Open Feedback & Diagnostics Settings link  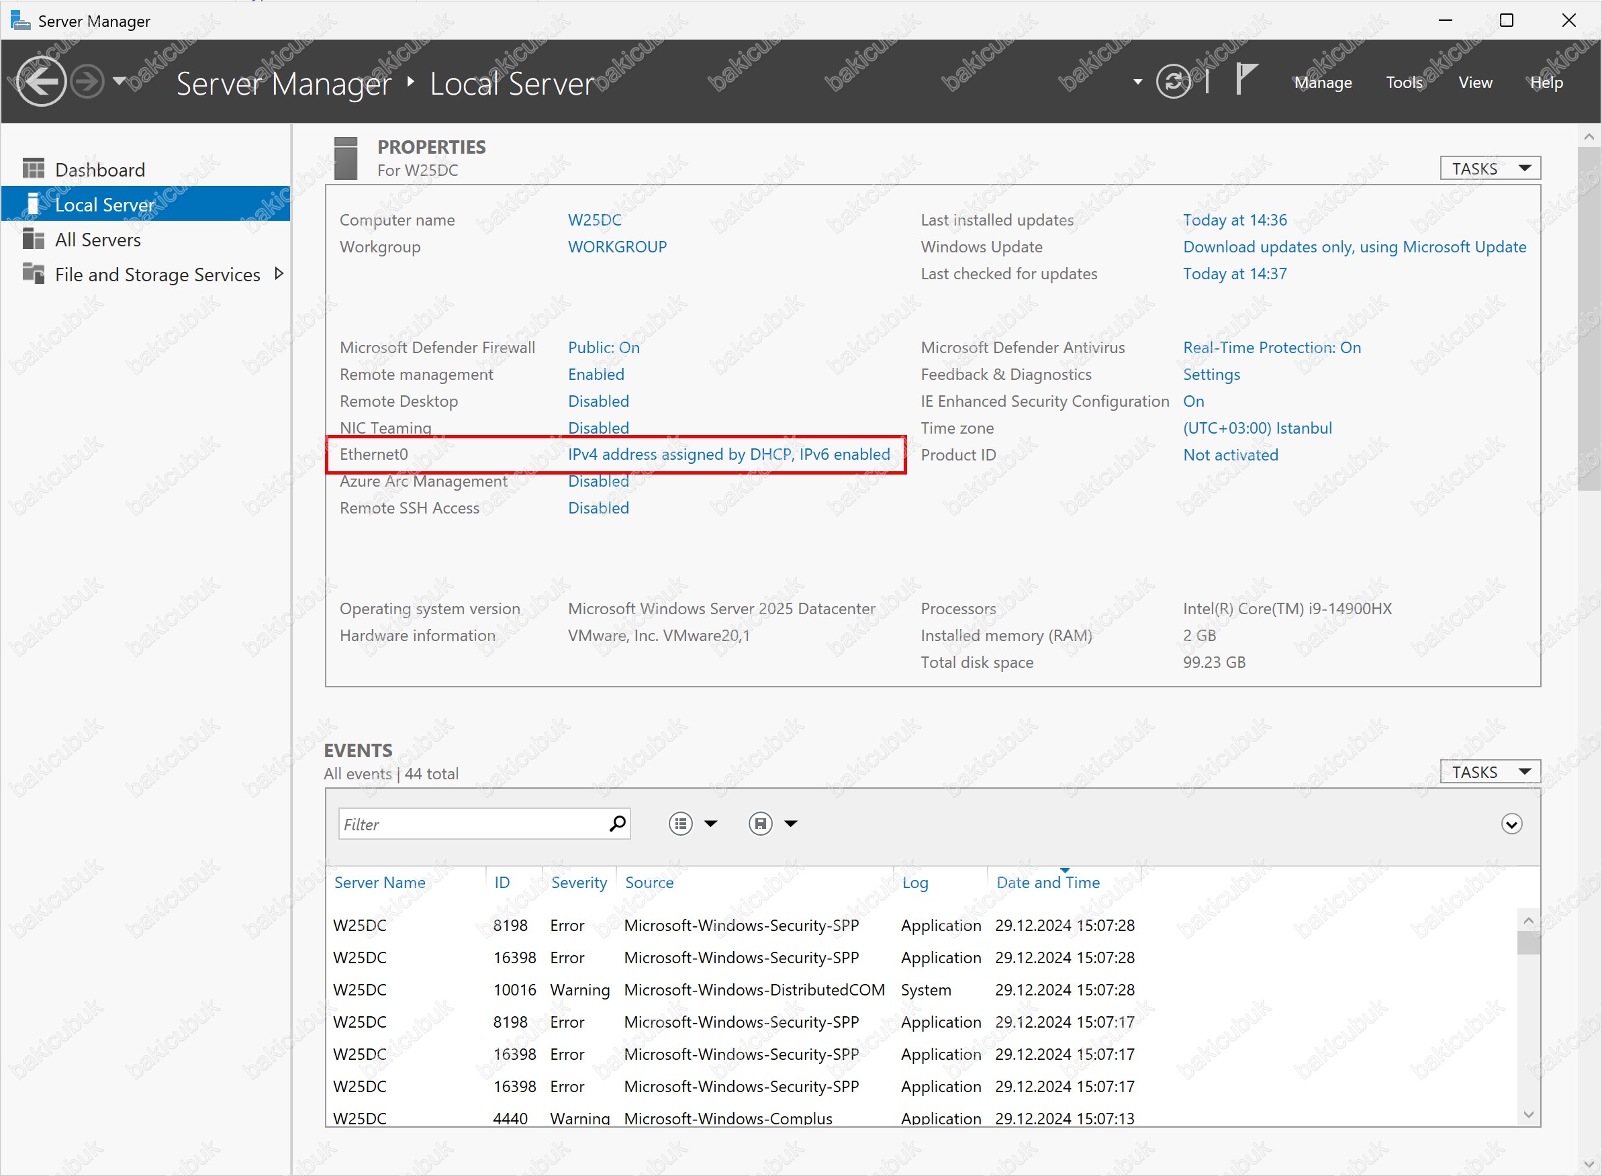click(x=1211, y=375)
